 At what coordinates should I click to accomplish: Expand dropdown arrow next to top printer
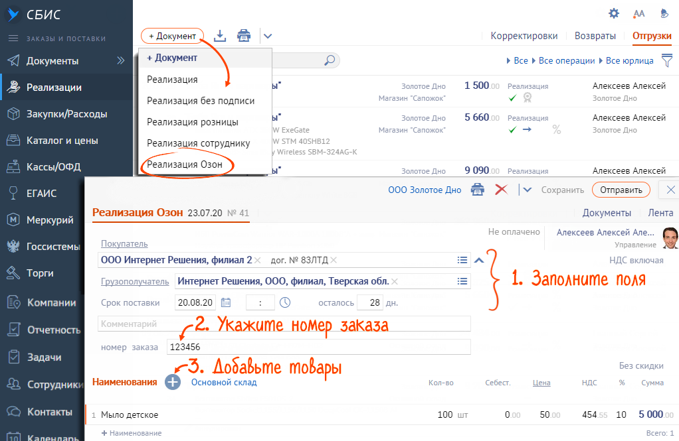pyautogui.click(x=268, y=36)
